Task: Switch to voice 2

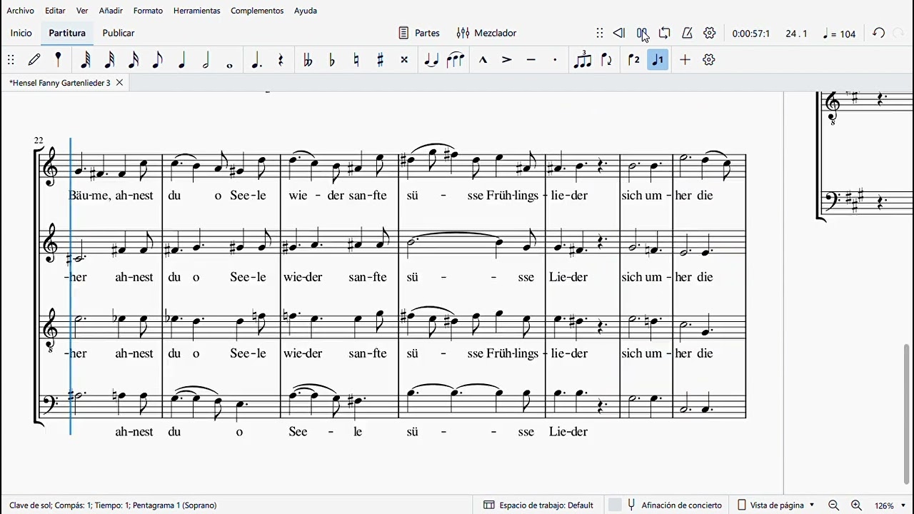Action: pos(633,60)
